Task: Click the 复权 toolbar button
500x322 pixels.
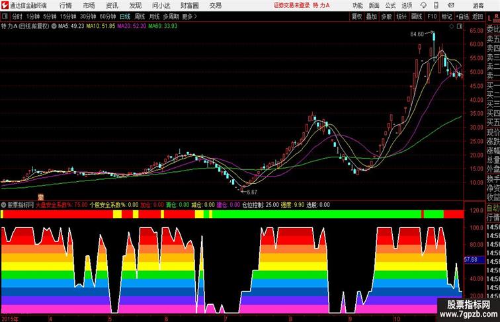Action: coord(356,17)
